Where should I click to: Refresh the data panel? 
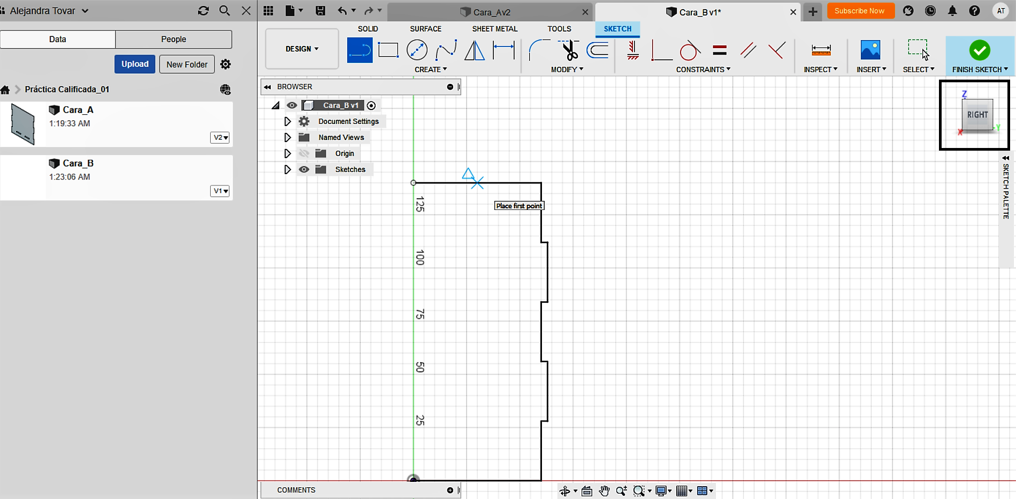(203, 11)
